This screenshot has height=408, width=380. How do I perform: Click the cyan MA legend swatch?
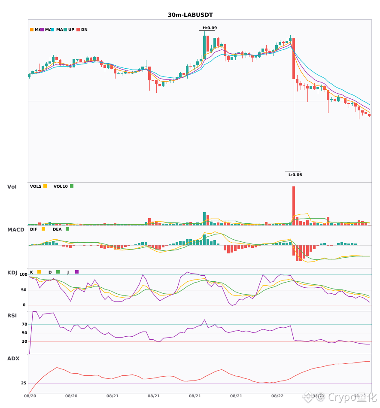[52, 30]
